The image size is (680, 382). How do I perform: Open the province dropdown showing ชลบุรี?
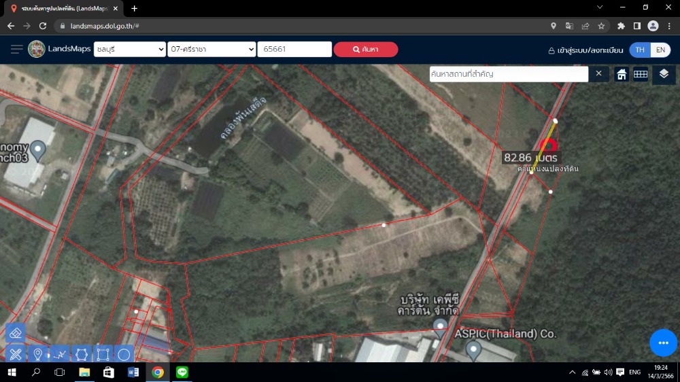pyautogui.click(x=129, y=50)
